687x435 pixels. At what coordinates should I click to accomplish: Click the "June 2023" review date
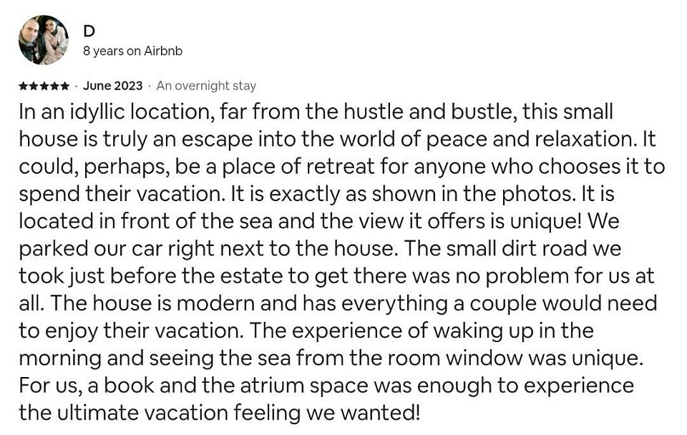(x=112, y=86)
